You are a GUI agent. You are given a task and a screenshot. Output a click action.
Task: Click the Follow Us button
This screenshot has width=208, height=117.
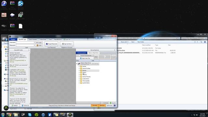click(25, 105)
